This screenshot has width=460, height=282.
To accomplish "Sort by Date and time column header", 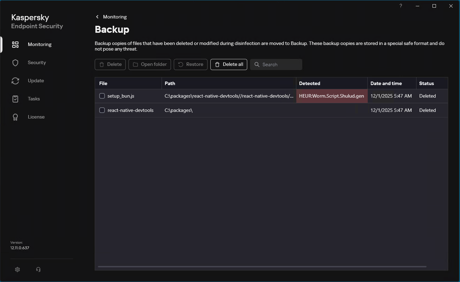I will click(386, 83).
